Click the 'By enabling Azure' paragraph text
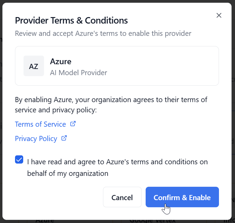Image resolution: width=235 pixels, height=223 pixels. [111, 100]
